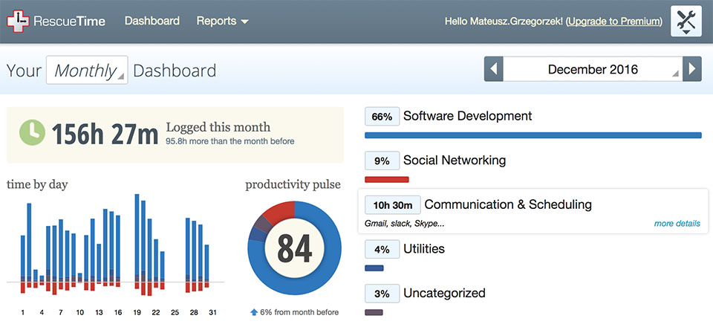This screenshot has height=330, width=713.
Task: Click the 156h 27m logged total
Action: [105, 134]
